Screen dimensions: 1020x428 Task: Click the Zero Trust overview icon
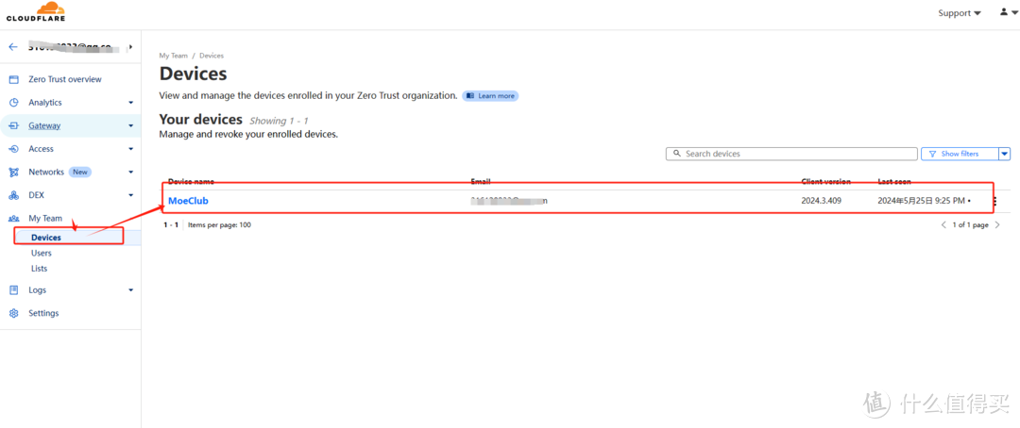[13, 79]
